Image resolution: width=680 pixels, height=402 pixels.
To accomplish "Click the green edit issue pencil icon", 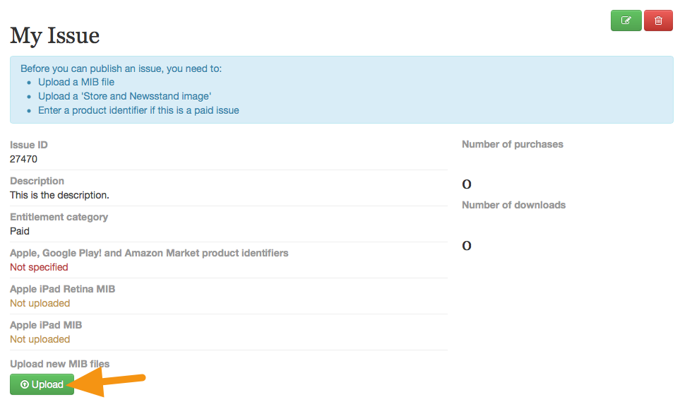I will click(626, 20).
